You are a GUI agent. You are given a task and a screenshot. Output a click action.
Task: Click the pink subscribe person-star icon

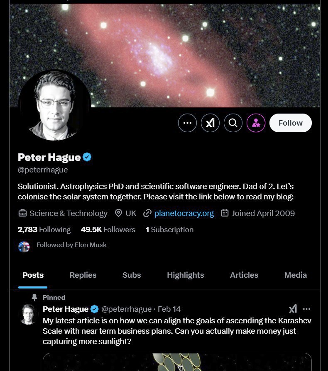pyautogui.click(x=256, y=123)
